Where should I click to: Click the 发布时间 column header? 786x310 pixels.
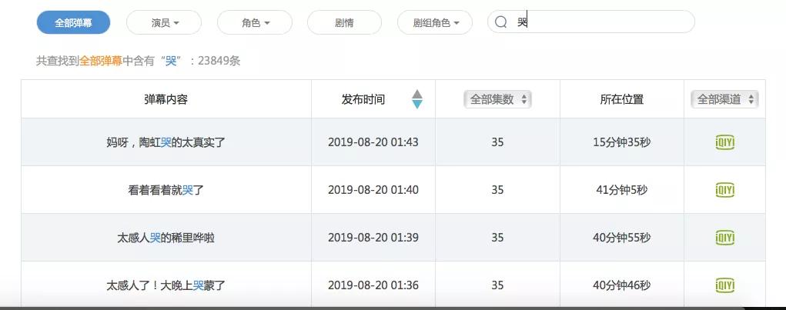(x=363, y=99)
